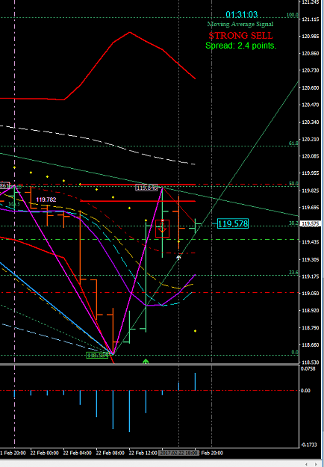Click the 23.6 Fibonacci level label
Image resolution: width=324 pixels, height=467 pixels.
(x=293, y=273)
